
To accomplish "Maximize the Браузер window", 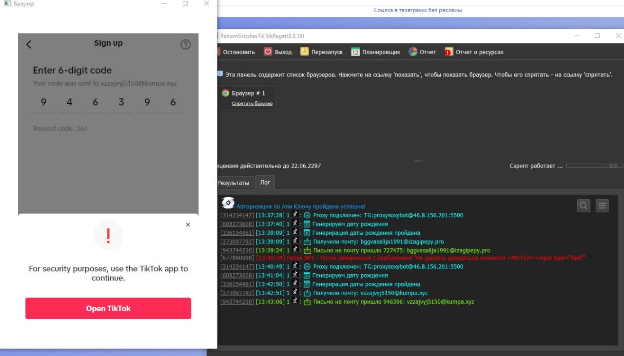I will 185,3.
